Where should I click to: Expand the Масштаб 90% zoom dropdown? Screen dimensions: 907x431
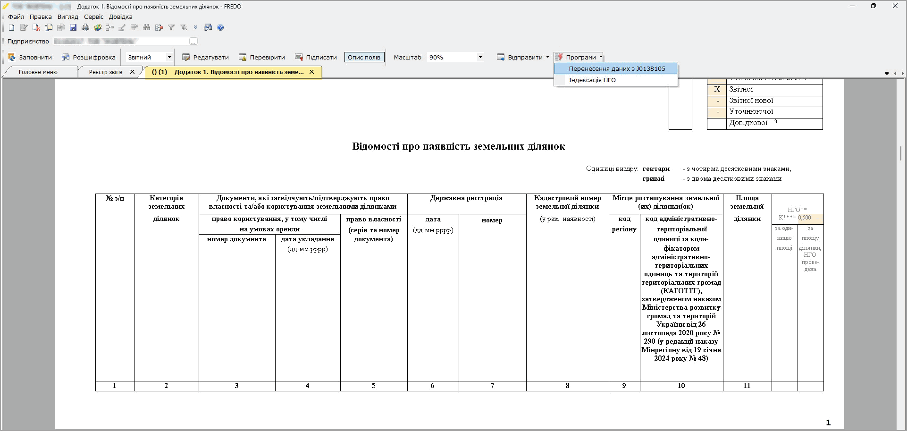pos(480,58)
